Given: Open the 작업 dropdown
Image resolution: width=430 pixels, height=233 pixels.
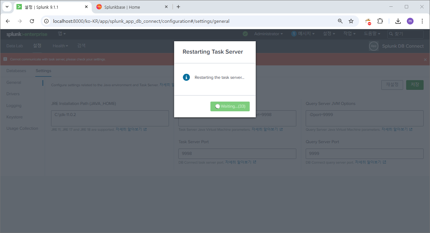Looking at the screenshot, I should click(349, 34).
